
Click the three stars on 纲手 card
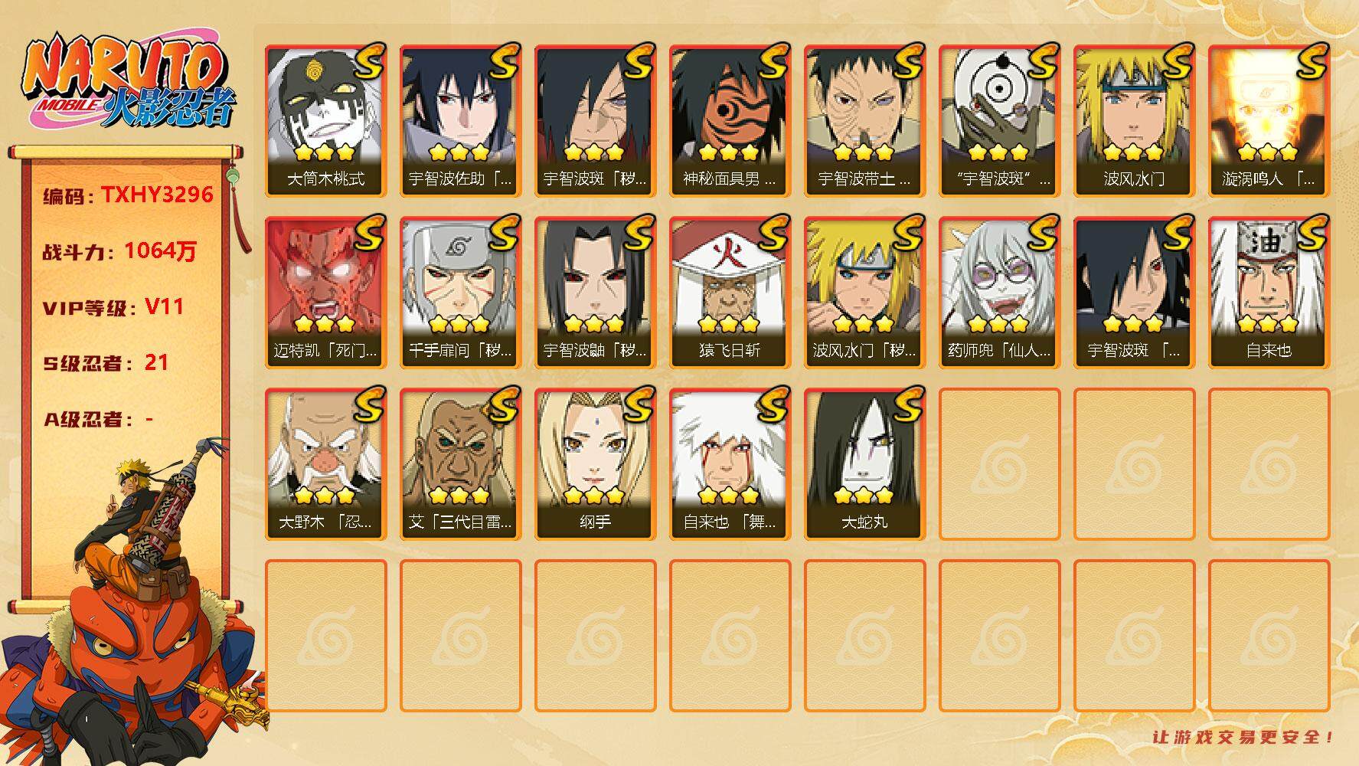[594, 495]
